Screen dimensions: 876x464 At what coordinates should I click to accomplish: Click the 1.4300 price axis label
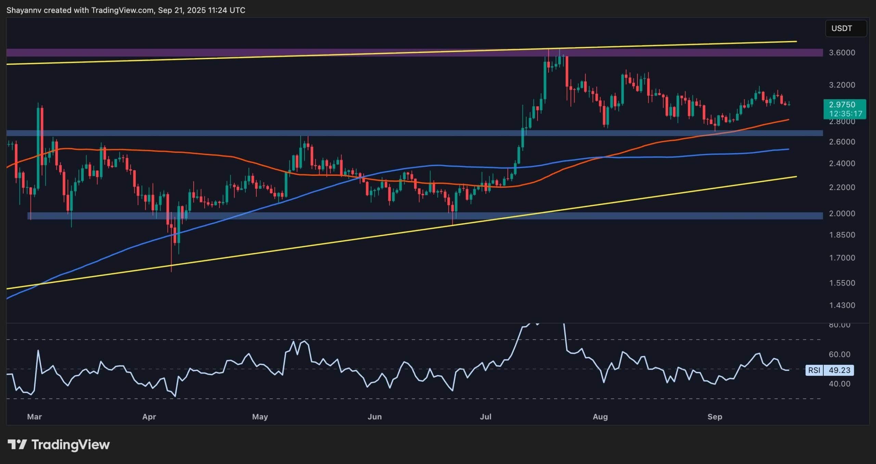tap(841, 305)
